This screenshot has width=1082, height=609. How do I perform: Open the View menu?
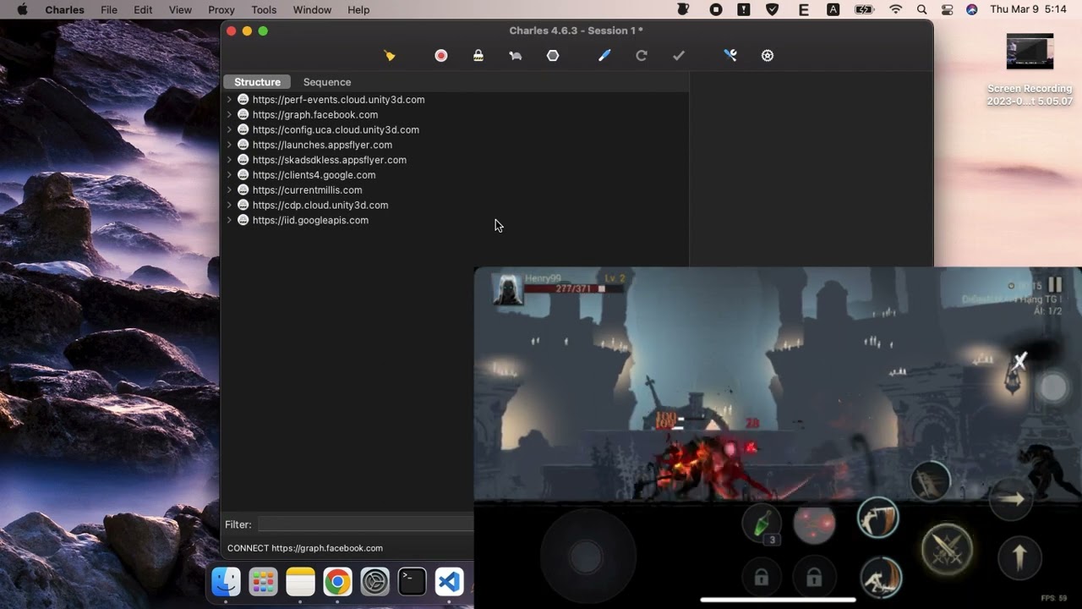[180, 9]
